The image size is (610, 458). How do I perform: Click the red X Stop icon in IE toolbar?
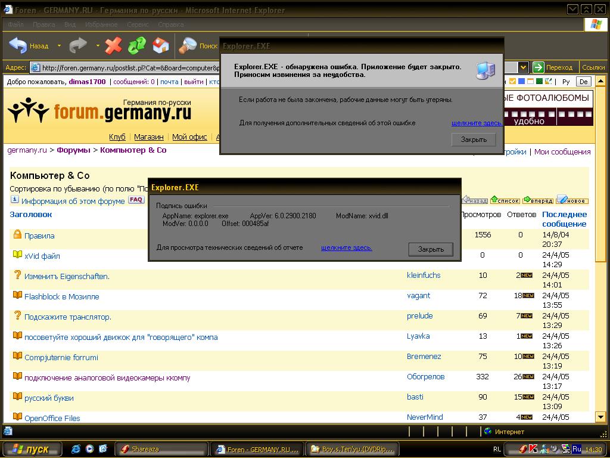113,45
